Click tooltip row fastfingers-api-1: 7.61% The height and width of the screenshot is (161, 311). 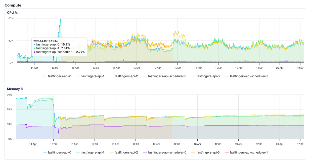tap(52, 48)
